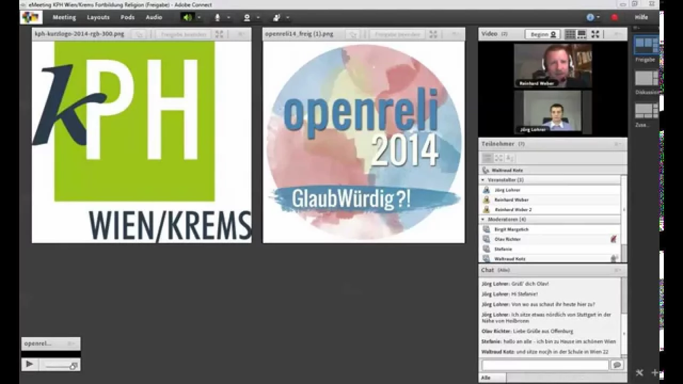
Task: Expand the speaker options dropdown arrow
Action: pyautogui.click(x=199, y=18)
